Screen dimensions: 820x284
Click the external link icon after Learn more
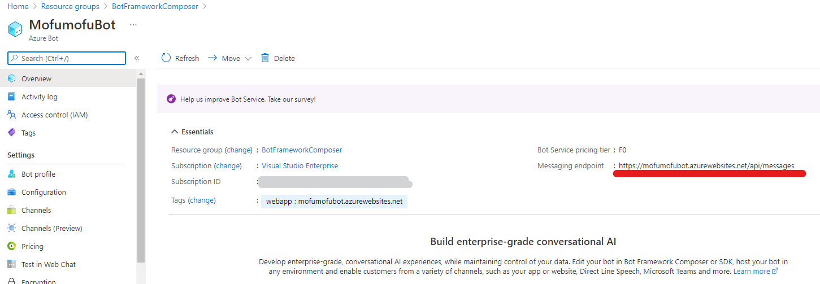coord(775,271)
